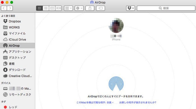The image size is (196, 109).
Task: Click the アプリケーション icon
Action: [x=5, y=52]
